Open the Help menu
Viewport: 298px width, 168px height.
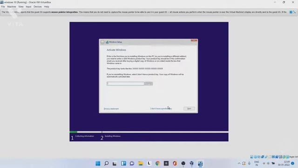(47, 7)
